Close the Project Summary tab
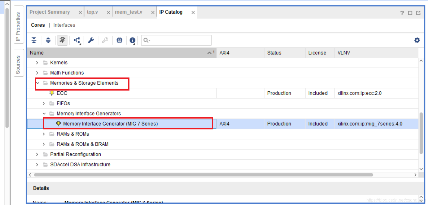 (80, 13)
